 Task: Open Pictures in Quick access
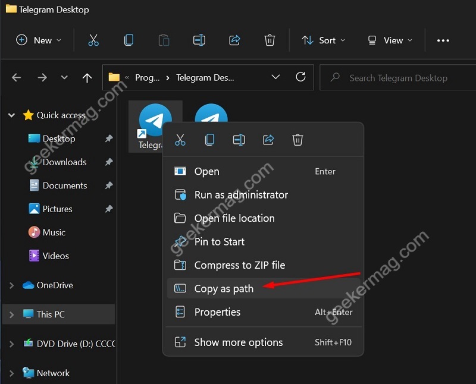(x=57, y=209)
